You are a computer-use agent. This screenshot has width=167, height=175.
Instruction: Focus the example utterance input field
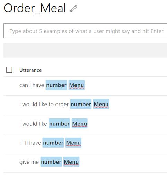(85, 31)
